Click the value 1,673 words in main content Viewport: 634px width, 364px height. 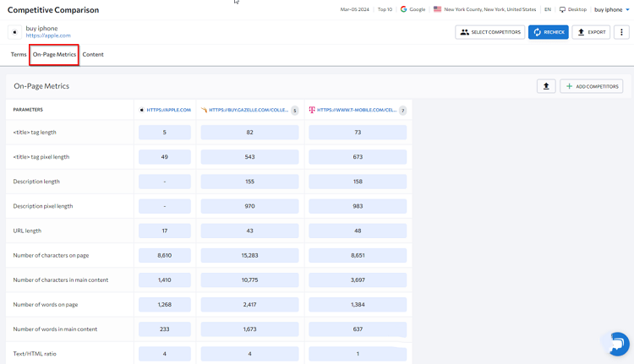pos(250,329)
